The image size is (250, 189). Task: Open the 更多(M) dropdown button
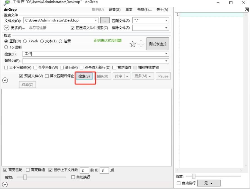[143, 76]
